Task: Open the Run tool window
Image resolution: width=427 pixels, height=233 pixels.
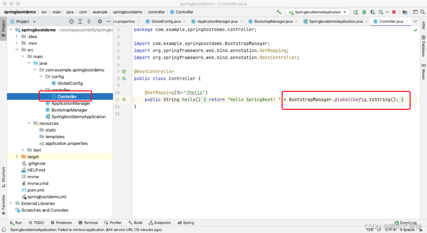Action: pyautogui.click(x=16, y=223)
